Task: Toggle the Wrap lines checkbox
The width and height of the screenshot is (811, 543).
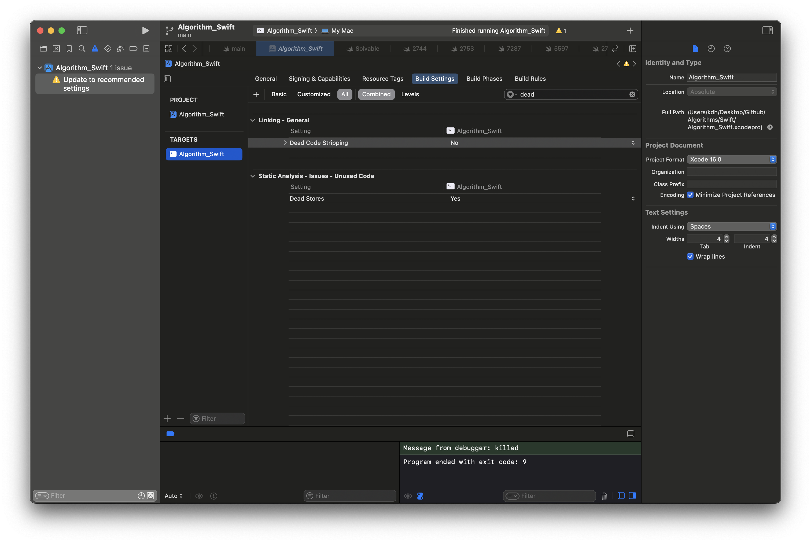Action: coord(690,256)
